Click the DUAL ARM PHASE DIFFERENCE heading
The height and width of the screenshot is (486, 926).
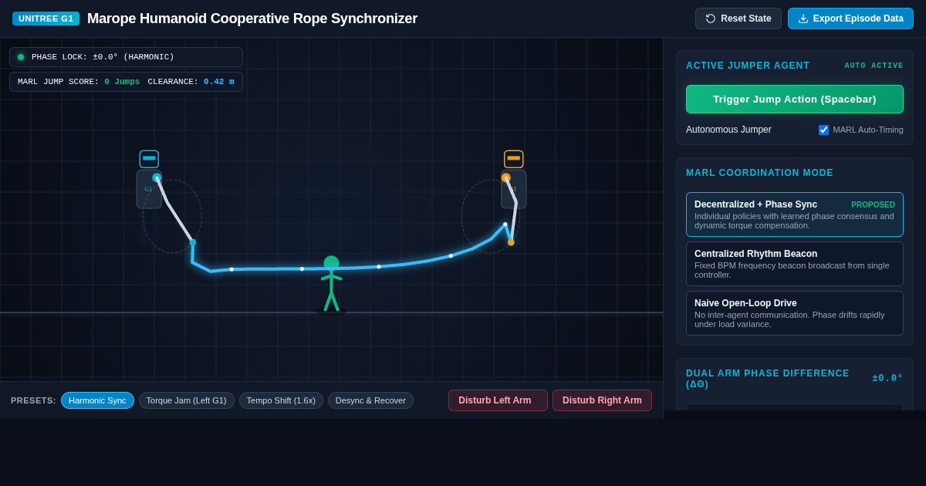tap(768, 379)
